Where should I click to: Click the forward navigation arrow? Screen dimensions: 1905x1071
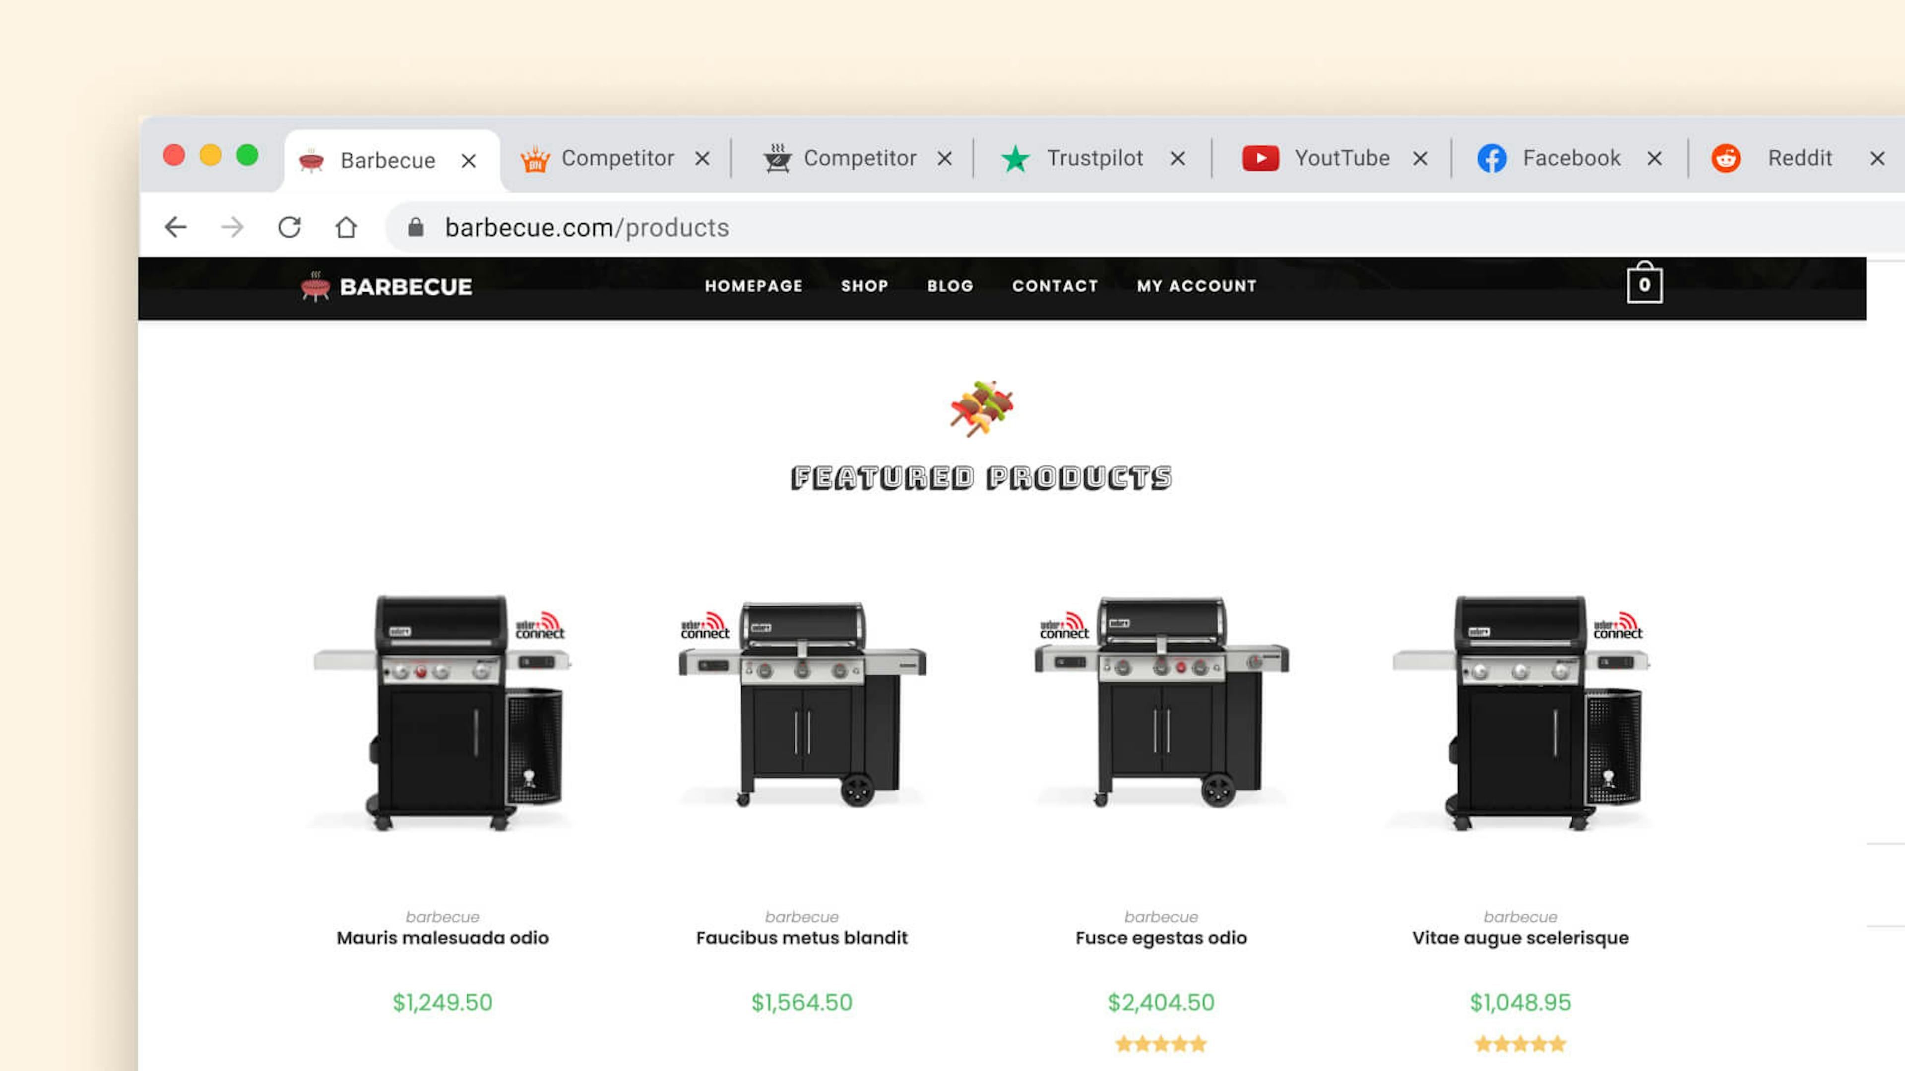(x=232, y=227)
